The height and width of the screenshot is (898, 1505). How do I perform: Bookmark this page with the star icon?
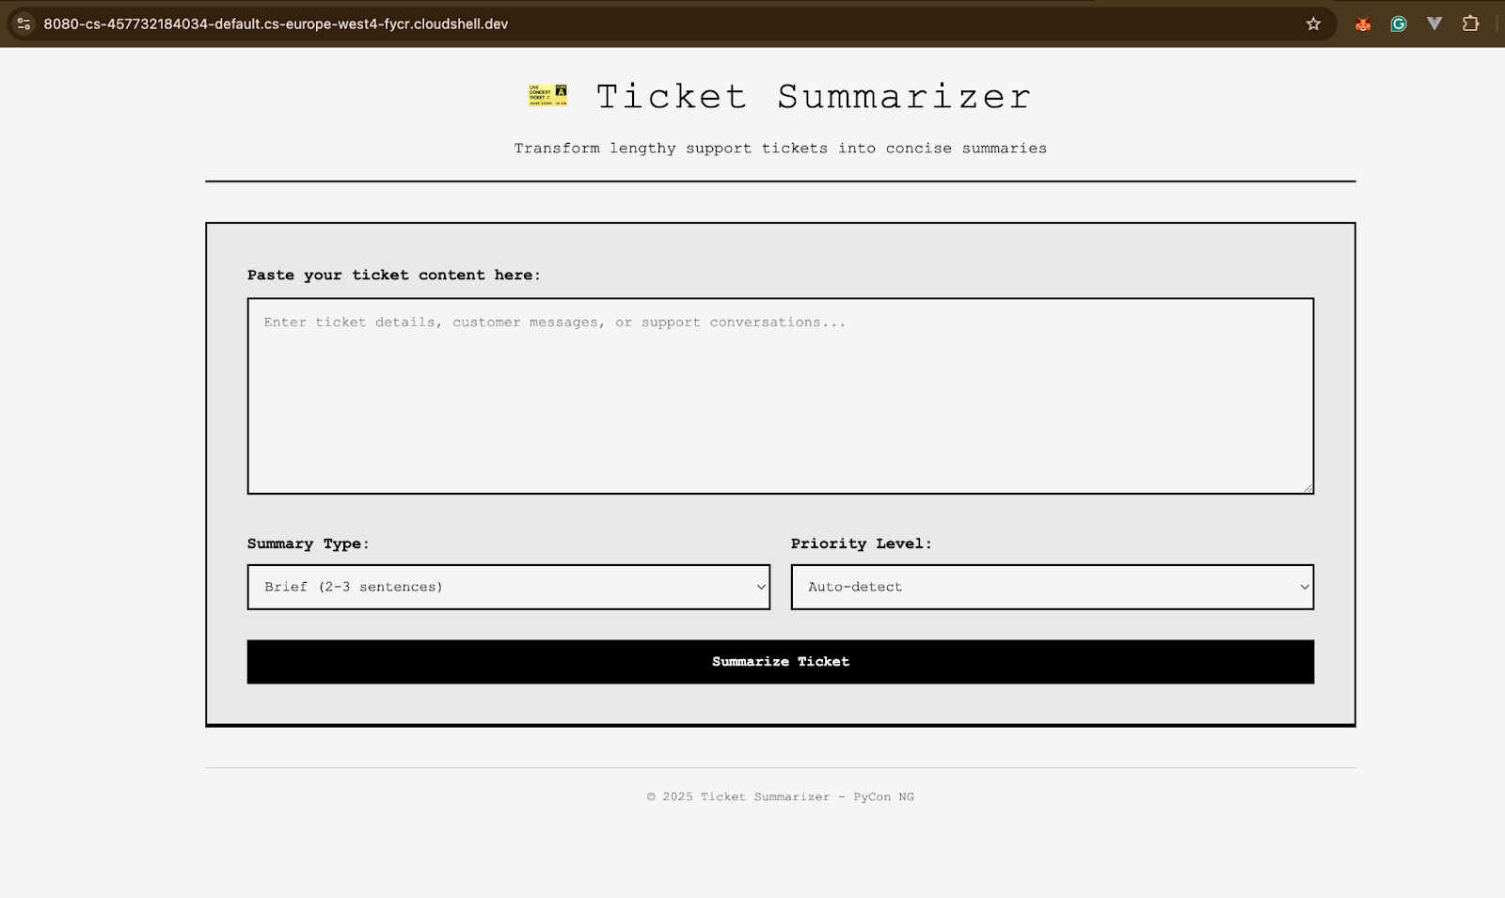tap(1313, 24)
